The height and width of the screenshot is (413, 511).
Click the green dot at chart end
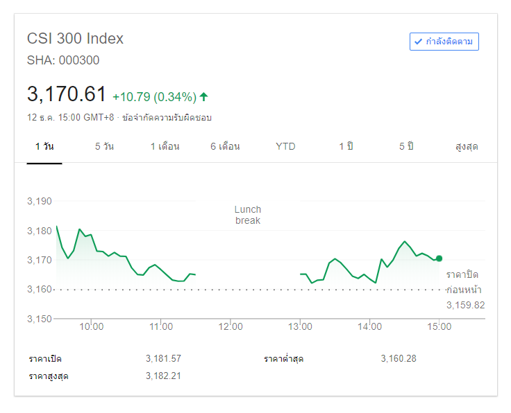pos(439,258)
